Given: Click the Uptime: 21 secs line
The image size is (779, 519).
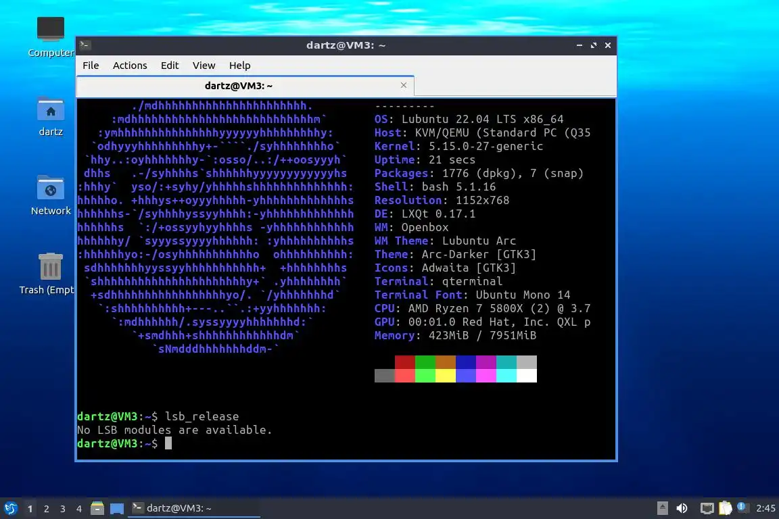Looking at the screenshot, I should pyautogui.click(x=425, y=160).
